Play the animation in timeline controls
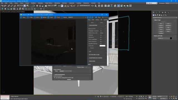The image size is (178, 100). coord(141,96)
